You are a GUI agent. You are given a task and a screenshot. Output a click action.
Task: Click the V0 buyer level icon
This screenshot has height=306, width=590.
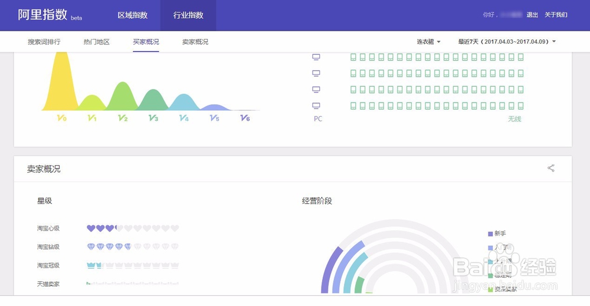pos(62,118)
